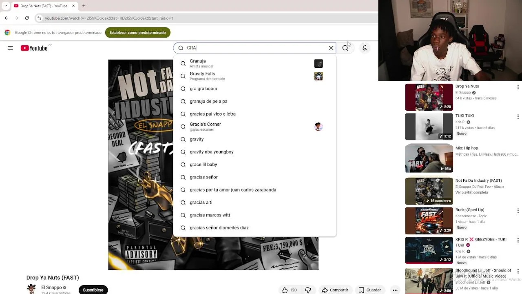
Task: Choose 'gra gra boom' suggestion
Action: point(254,89)
